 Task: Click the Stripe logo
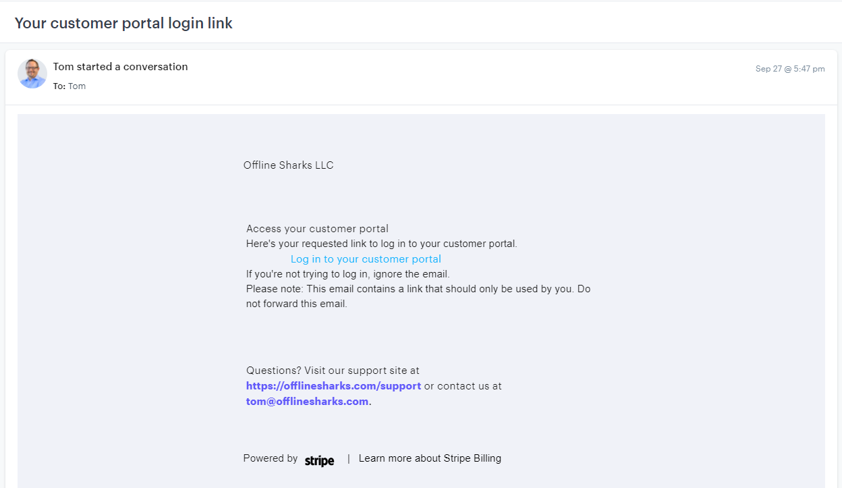pyautogui.click(x=319, y=461)
